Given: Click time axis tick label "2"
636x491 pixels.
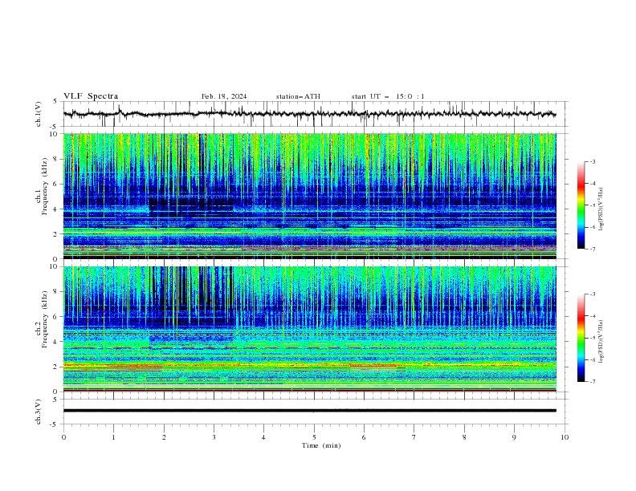Looking at the screenshot, I should [x=164, y=437].
